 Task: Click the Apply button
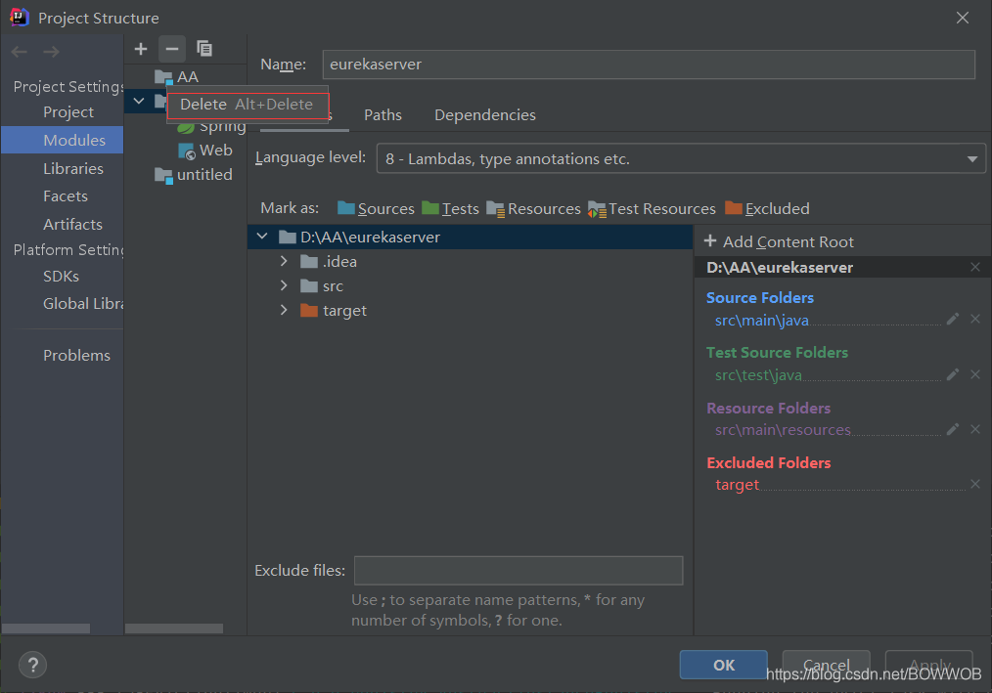(x=928, y=665)
